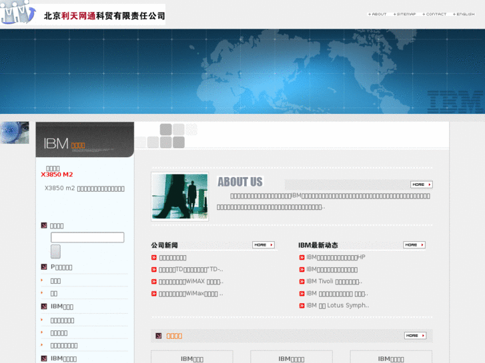Open first news item under 公司新闻
The height and width of the screenshot is (363, 485).
click(173, 258)
